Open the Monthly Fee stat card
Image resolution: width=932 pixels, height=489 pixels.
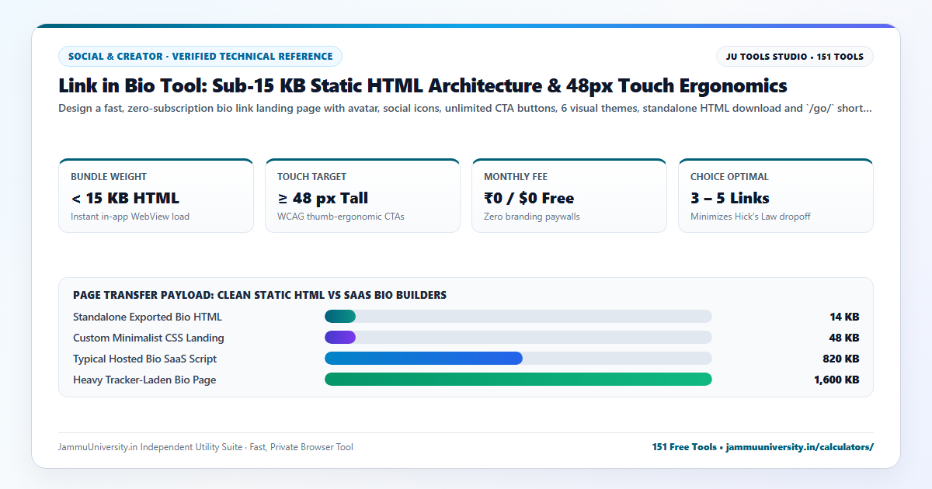569,196
